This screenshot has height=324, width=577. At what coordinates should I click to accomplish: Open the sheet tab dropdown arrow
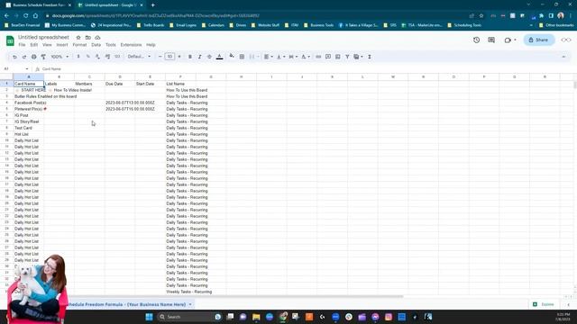pos(190,304)
